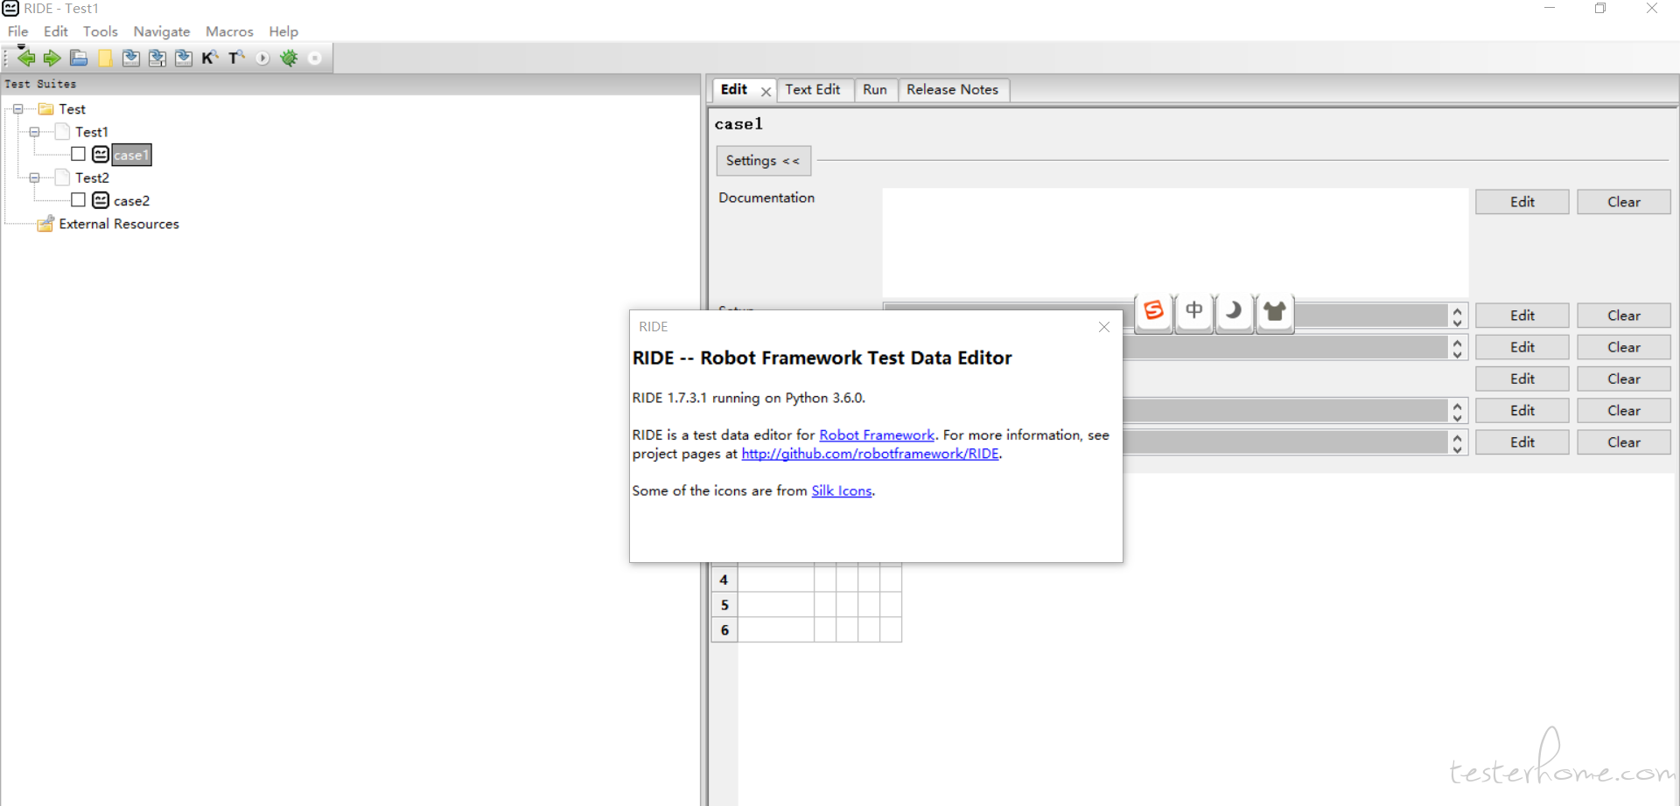This screenshot has width=1680, height=806.
Task: Open Search Tests with the T icon
Action: [236, 58]
